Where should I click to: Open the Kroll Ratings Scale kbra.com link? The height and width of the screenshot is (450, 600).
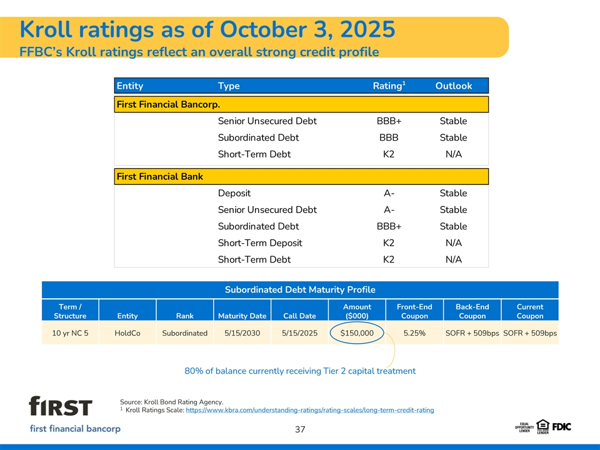(310, 410)
